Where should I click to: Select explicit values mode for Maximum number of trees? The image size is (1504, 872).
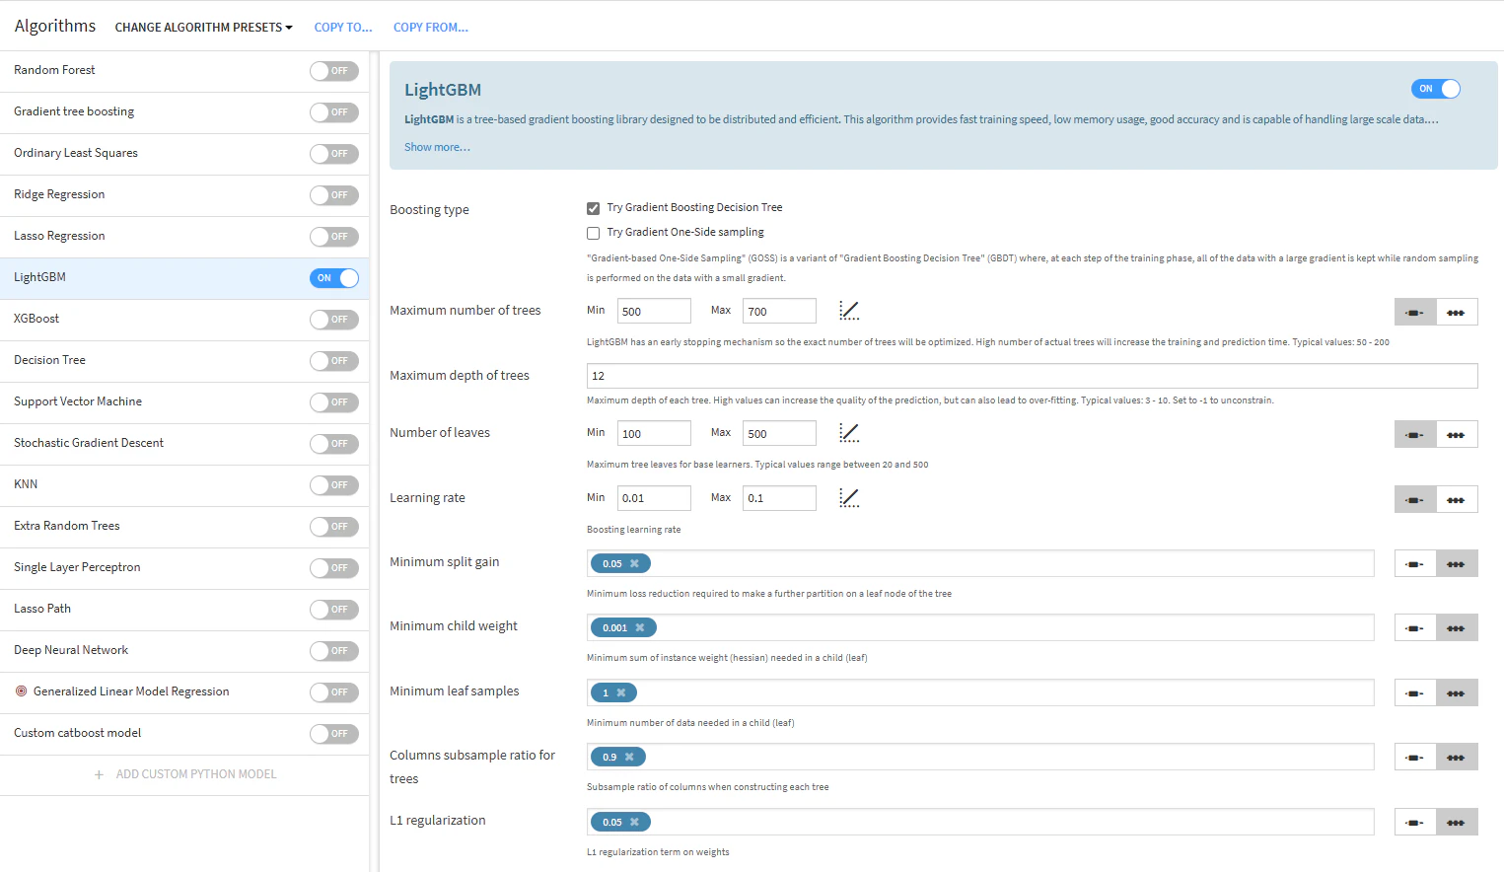point(1457,312)
